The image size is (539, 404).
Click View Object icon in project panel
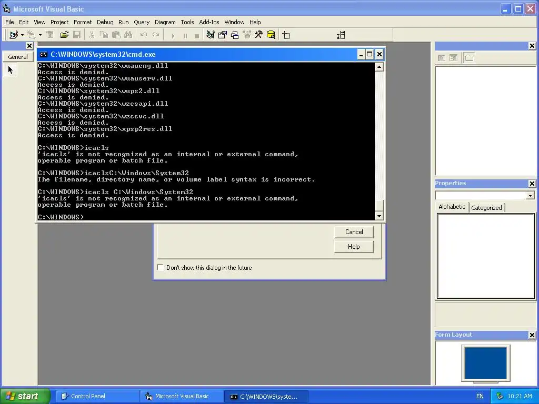click(453, 58)
